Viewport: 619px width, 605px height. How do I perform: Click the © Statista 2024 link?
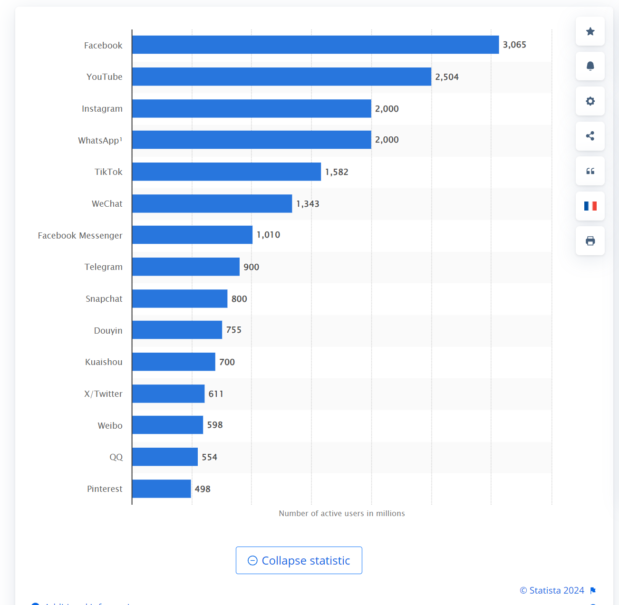[x=552, y=590]
